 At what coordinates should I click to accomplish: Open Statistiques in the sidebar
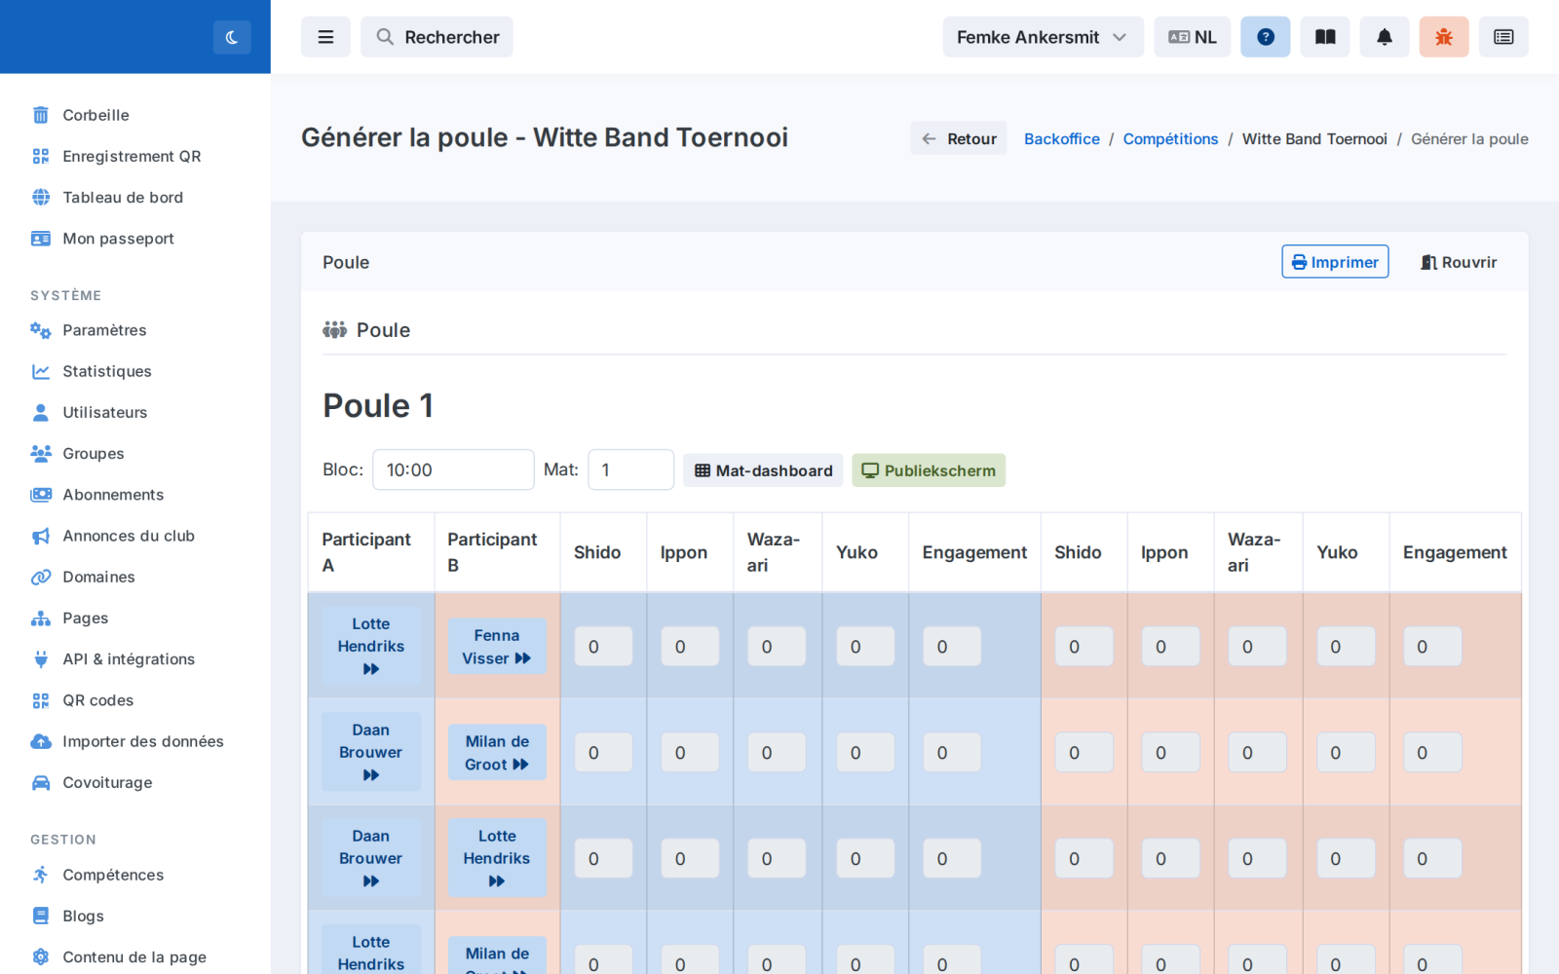[107, 371]
